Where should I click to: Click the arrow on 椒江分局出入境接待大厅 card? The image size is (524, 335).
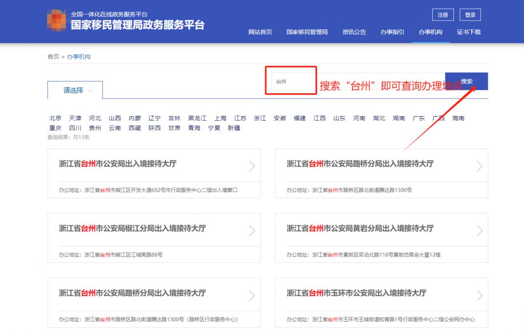click(251, 230)
